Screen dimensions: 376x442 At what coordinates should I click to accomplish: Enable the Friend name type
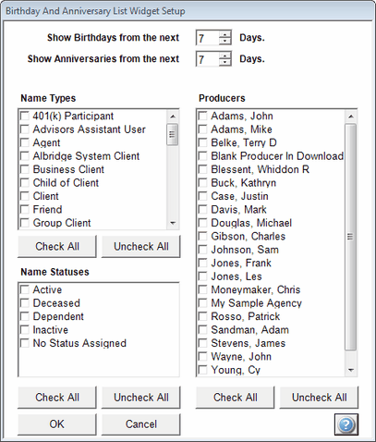pyautogui.click(x=24, y=209)
